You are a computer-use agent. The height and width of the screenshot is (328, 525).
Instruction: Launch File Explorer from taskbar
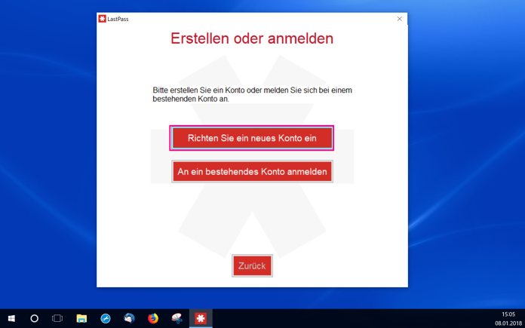81,318
